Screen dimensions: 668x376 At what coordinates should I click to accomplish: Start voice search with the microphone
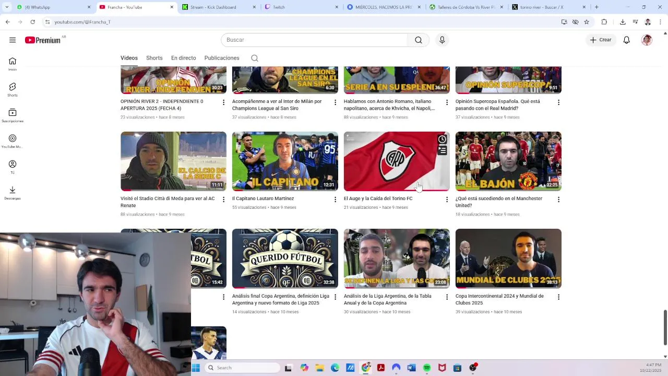[x=442, y=40]
